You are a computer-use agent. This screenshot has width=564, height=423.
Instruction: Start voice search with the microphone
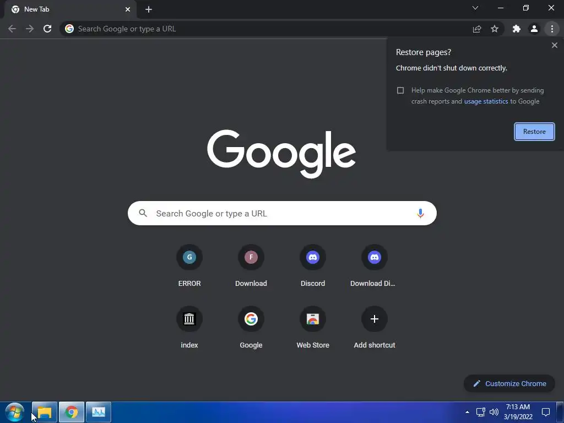420,213
